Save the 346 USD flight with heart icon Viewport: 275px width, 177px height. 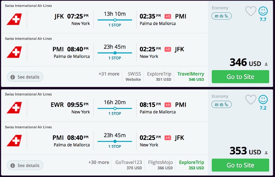click(251, 11)
